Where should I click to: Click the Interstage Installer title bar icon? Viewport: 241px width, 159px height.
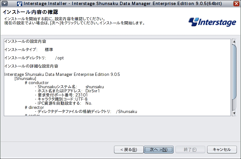pos(20,3)
